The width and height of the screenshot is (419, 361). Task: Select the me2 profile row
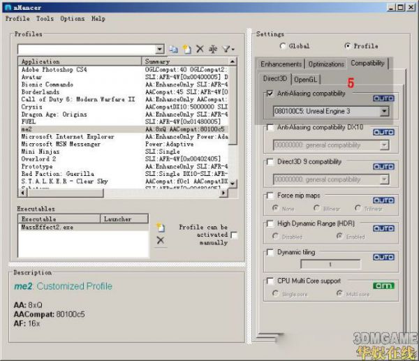pos(124,129)
